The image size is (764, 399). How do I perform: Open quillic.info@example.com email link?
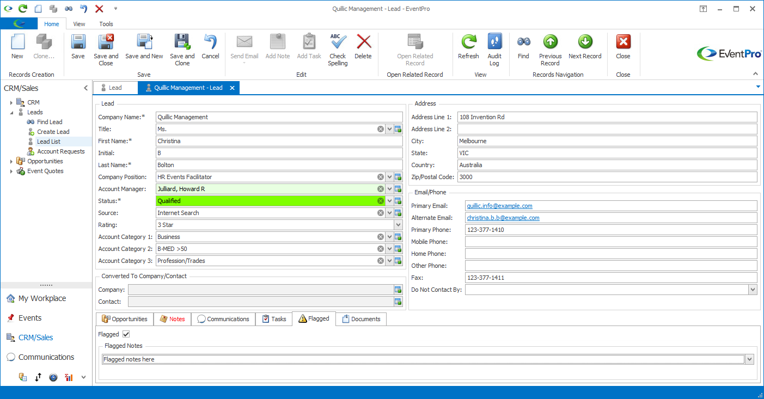[499, 206]
